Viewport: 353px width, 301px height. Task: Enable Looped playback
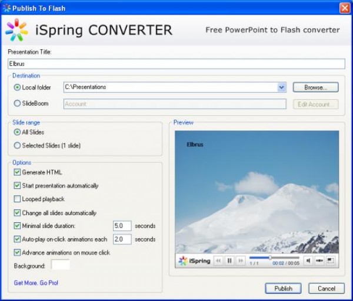pyautogui.click(x=17, y=199)
